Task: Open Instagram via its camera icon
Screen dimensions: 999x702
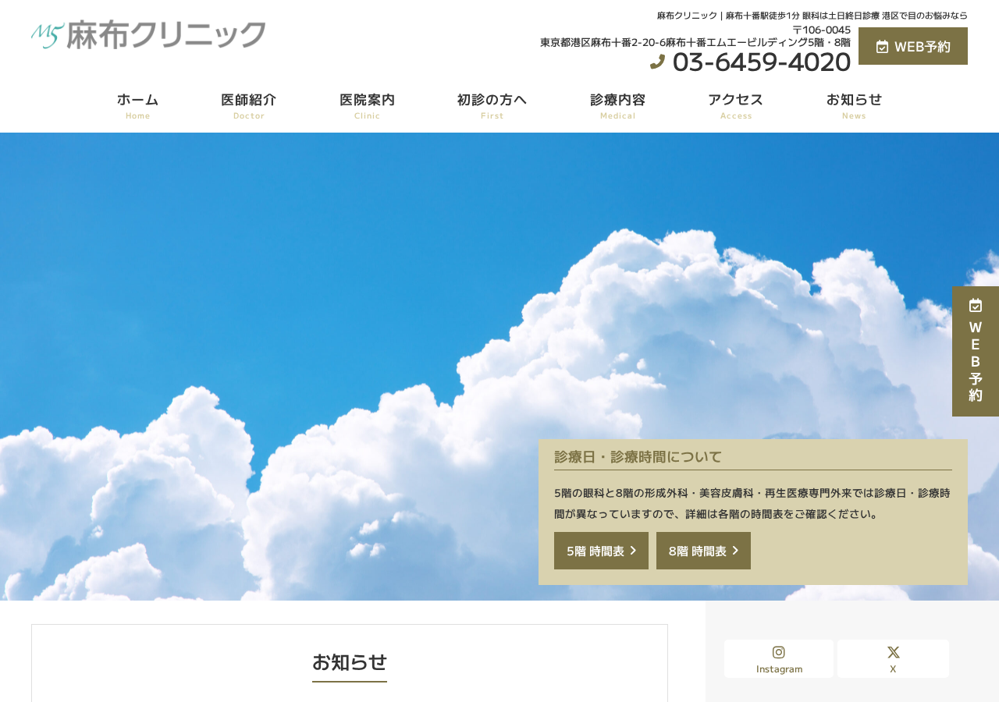Action: [779, 652]
